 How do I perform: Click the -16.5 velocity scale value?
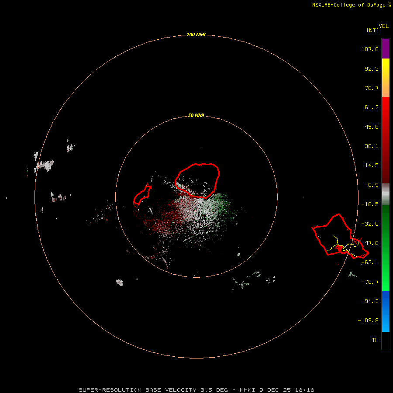[370, 204]
